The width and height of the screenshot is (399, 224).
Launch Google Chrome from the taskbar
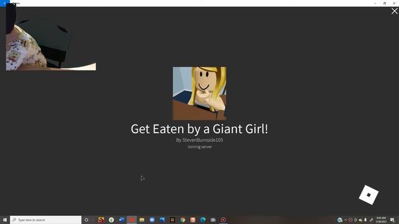(183, 220)
